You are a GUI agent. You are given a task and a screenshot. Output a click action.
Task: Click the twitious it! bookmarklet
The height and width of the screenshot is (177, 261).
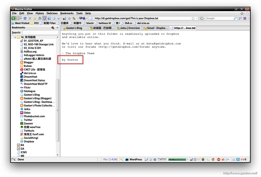click(103, 23)
